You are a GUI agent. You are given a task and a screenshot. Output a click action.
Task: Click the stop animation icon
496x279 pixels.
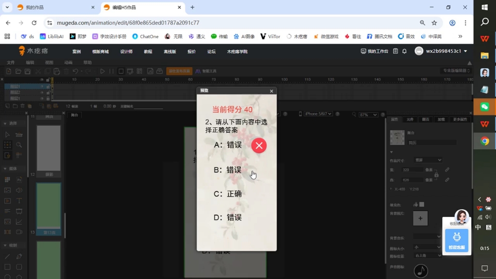pyautogui.click(x=121, y=71)
